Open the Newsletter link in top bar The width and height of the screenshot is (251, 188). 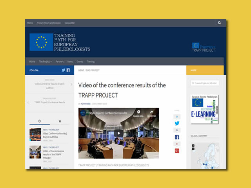(x=69, y=23)
